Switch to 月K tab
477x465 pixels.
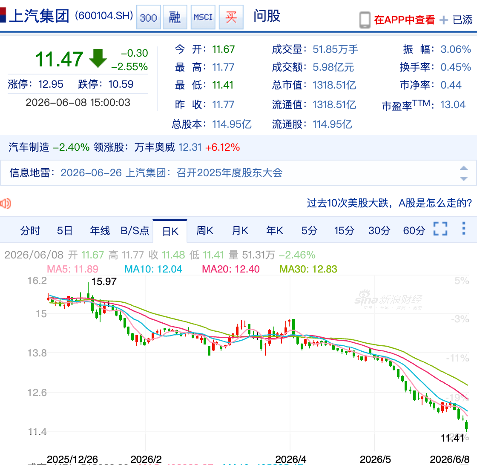(x=240, y=230)
